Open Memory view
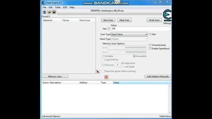 click(x=55, y=76)
